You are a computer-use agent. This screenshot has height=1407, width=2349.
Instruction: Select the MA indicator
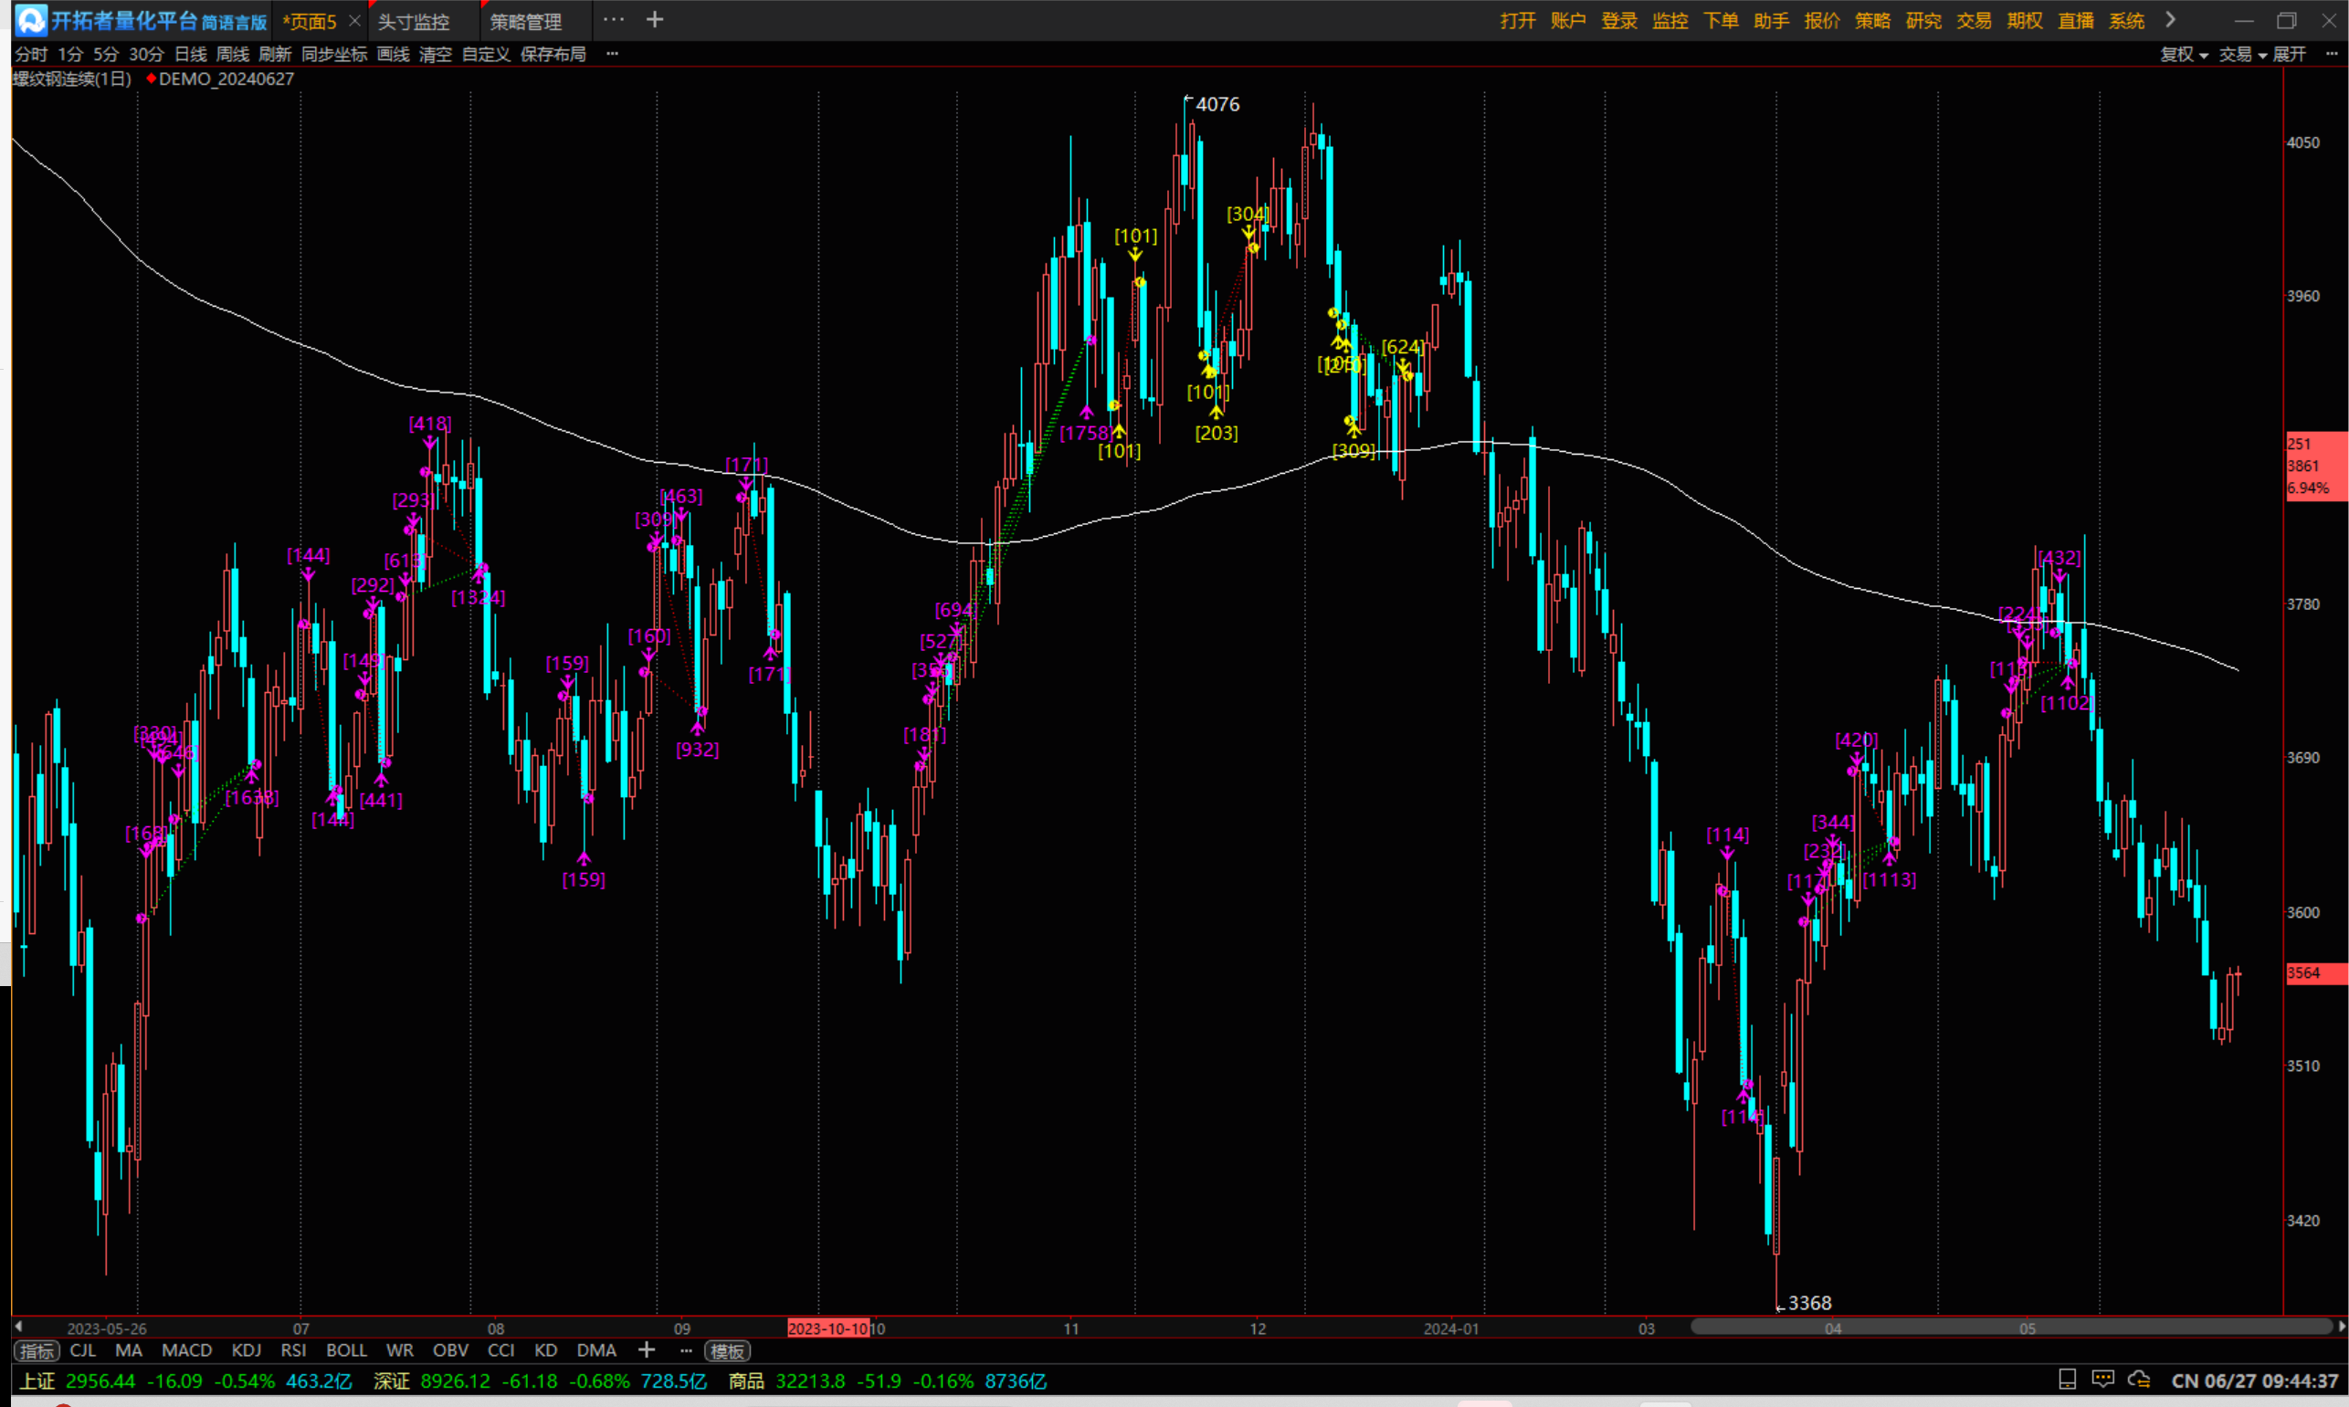click(128, 1349)
